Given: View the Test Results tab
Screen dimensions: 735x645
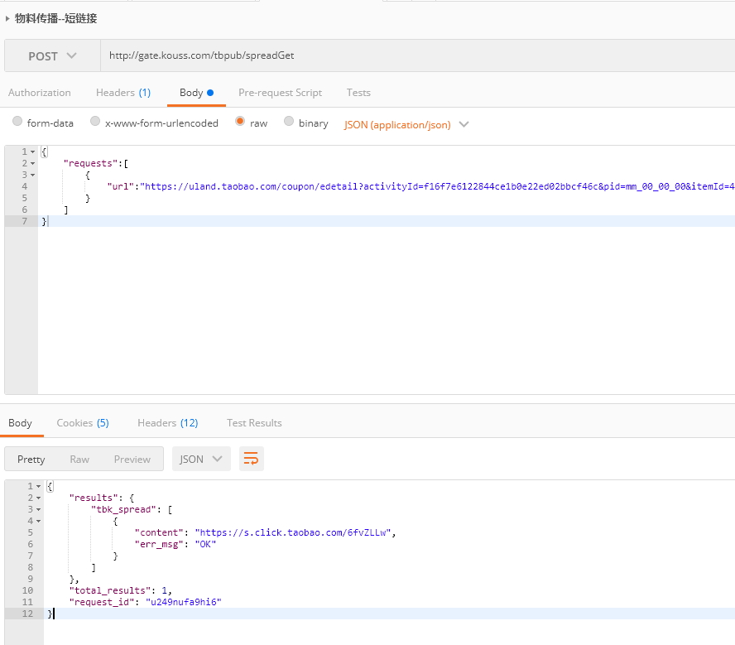Looking at the screenshot, I should [254, 423].
